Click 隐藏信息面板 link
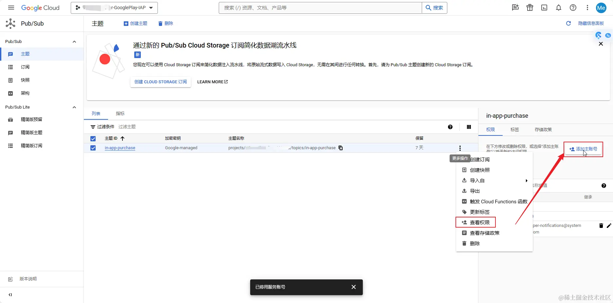This screenshot has height=303, width=613. point(591,23)
